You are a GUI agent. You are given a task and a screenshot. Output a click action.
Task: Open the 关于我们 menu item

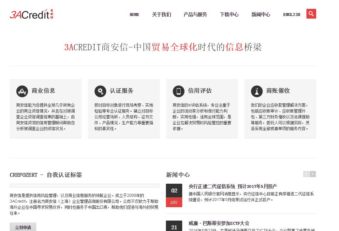coord(161,14)
